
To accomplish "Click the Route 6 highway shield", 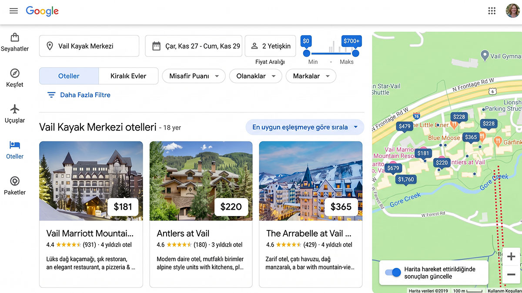I will coord(492,91).
